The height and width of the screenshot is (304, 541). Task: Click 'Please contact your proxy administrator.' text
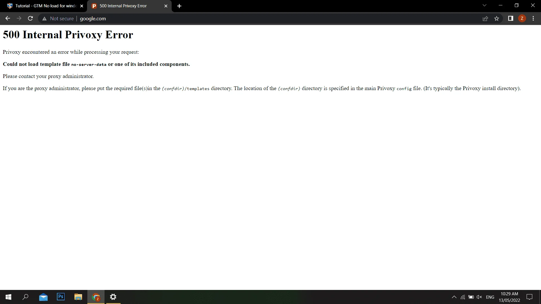[x=48, y=76]
